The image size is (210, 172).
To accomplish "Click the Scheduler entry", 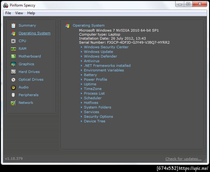I will click(93, 98).
